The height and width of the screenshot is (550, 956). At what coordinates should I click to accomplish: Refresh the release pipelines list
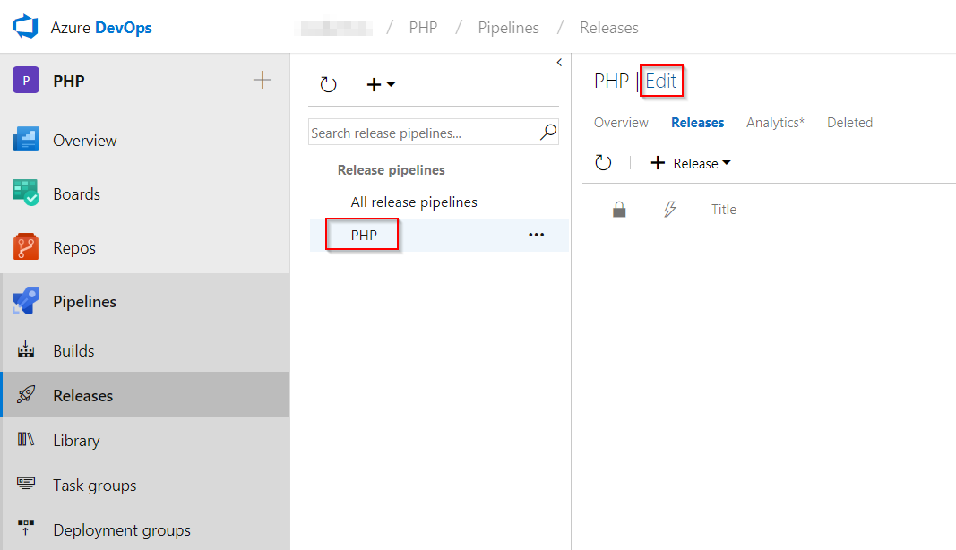click(x=328, y=84)
